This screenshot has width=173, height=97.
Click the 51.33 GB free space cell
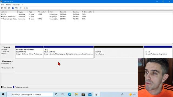point(76,14)
